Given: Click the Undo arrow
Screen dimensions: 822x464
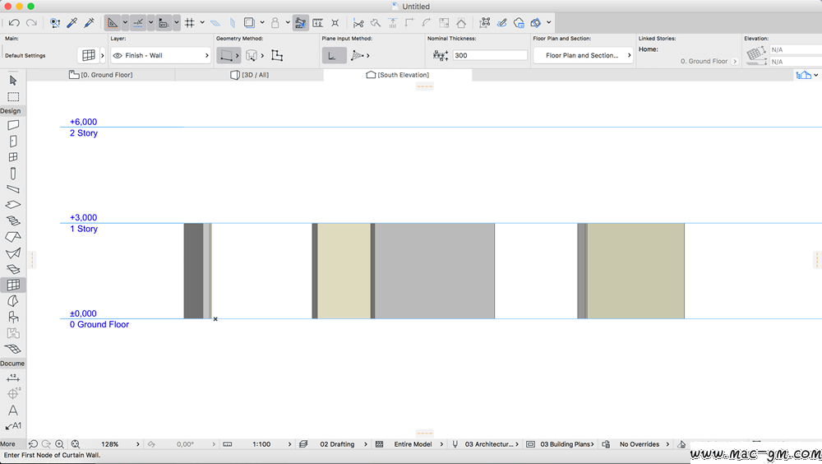Looking at the screenshot, I should click(14, 23).
